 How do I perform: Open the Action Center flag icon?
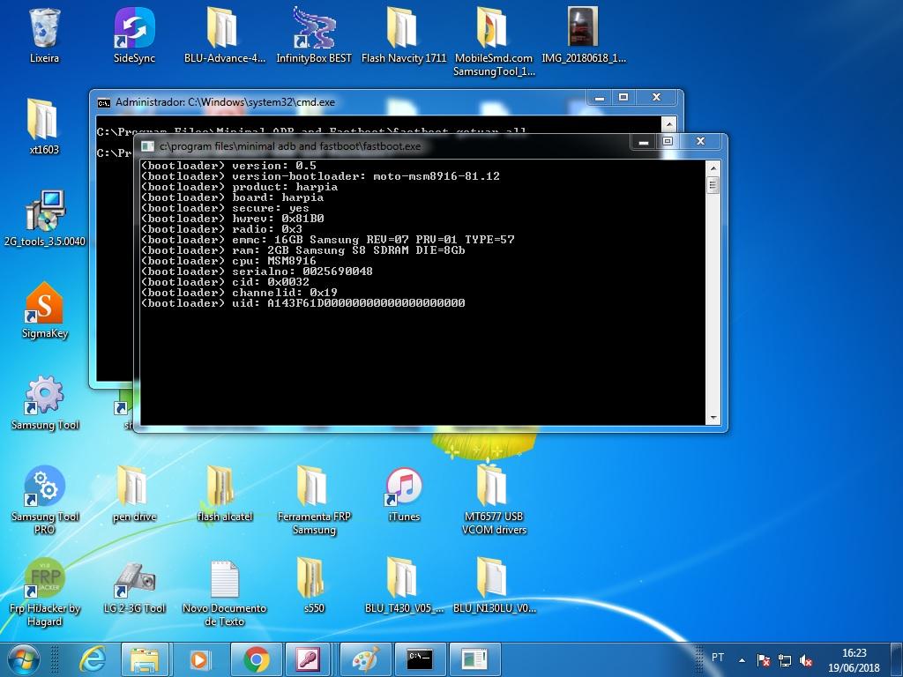click(x=763, y=659)
